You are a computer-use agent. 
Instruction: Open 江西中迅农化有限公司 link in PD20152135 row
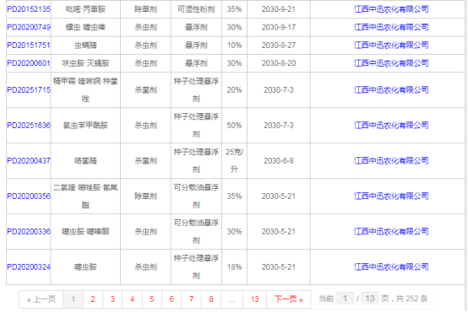391,9
